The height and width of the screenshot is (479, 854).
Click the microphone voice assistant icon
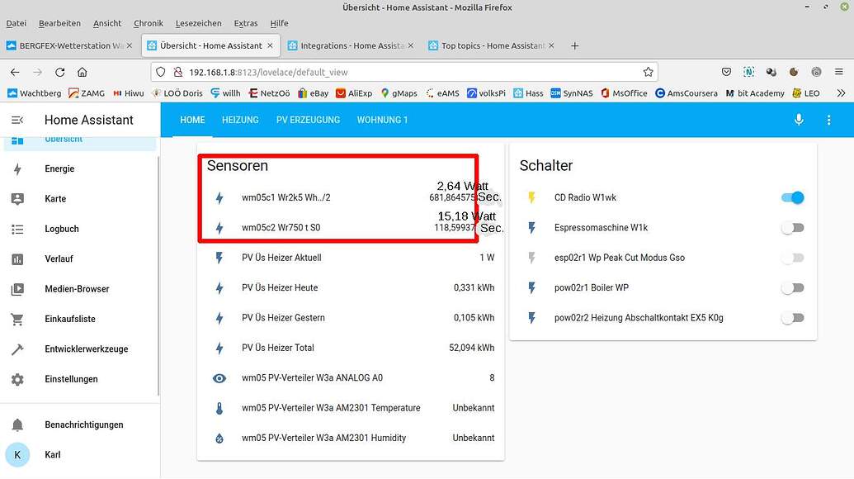(x=799, y=120)
